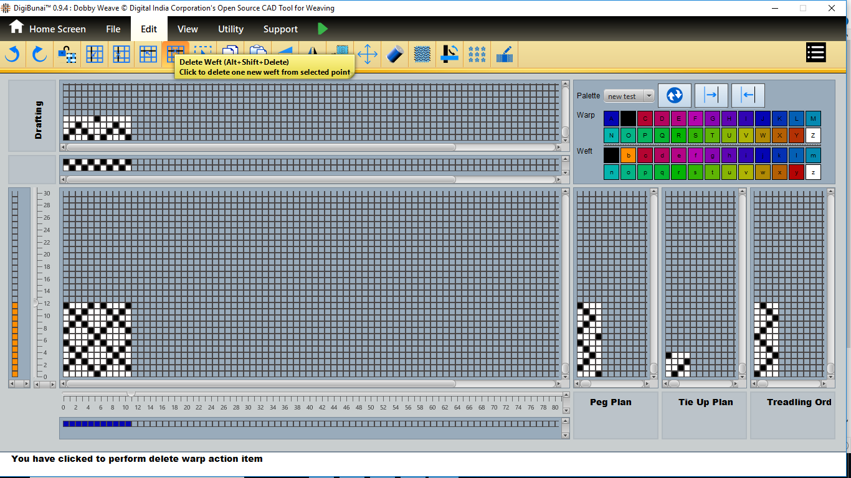Click the right-arrow-to-line palette button
Image resolution: width=851 pixels, height=478 pixels.
click(x=711, y=95)
